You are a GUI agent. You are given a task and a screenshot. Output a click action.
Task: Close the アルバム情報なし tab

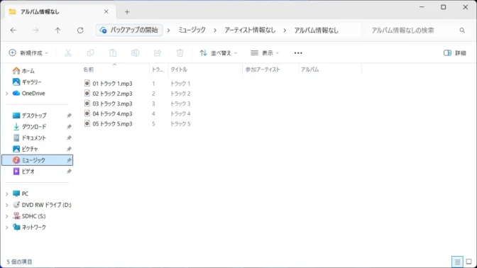pos(106,11)
